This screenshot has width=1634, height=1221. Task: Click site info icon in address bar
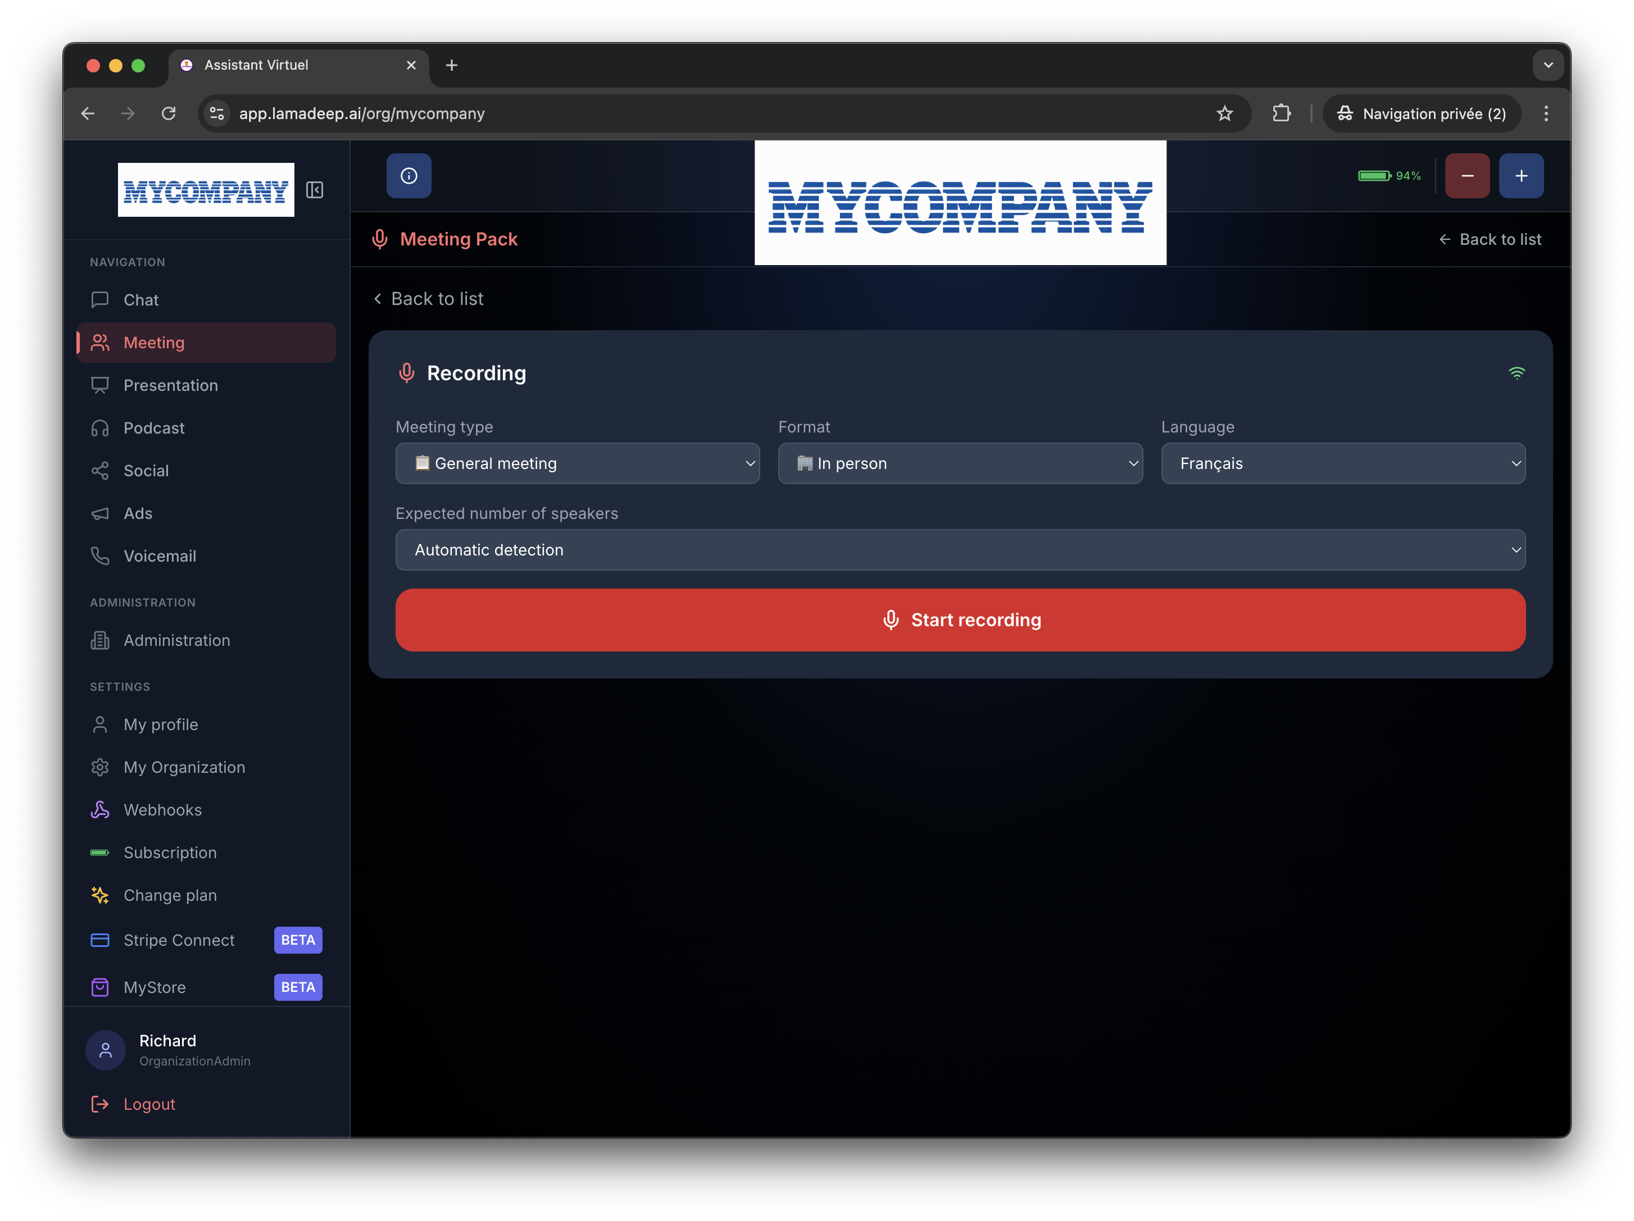coord(217,113)
